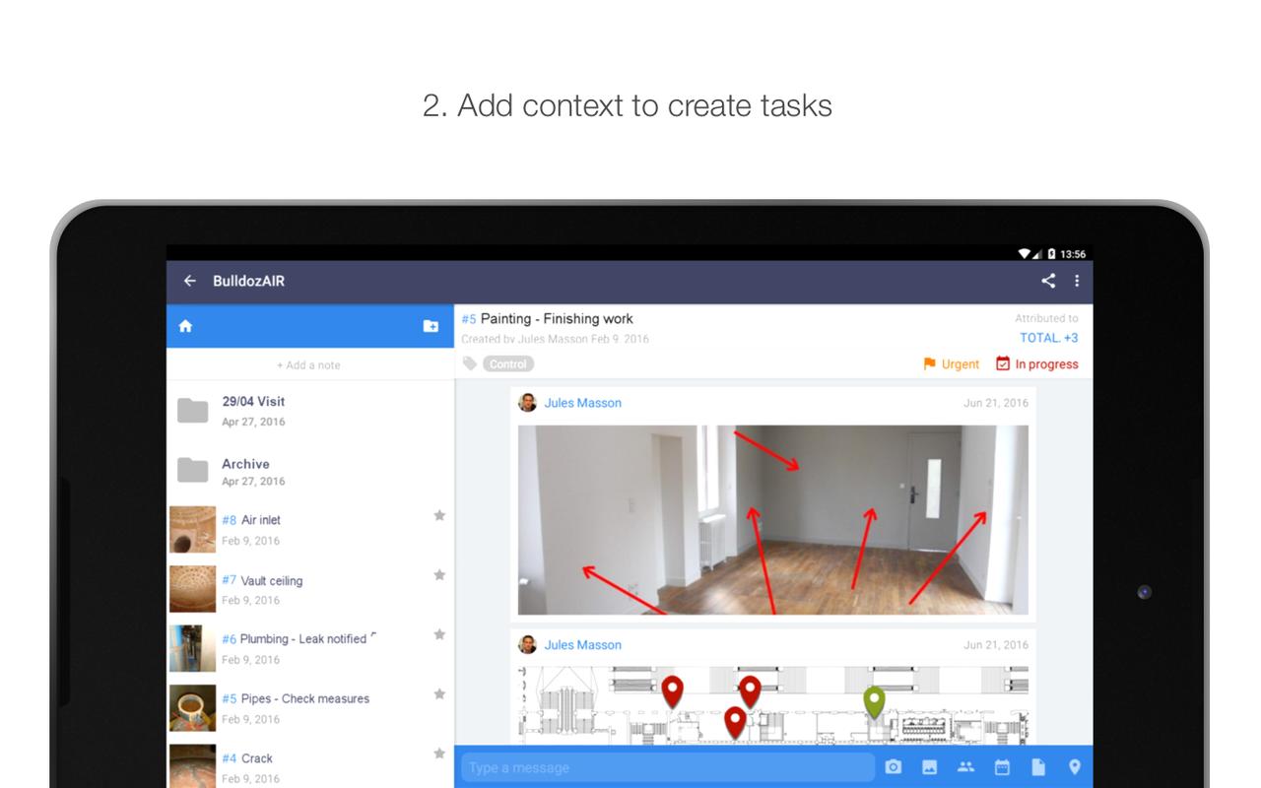Viewport: 1261px width, 788px height.
Task: Click the Painting - Finishing work title
Action: pos(557,318)
